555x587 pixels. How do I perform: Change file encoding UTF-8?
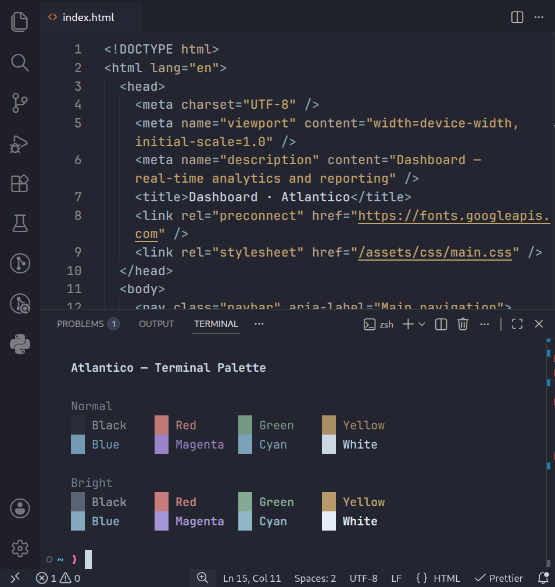click(x=364, y=578)
